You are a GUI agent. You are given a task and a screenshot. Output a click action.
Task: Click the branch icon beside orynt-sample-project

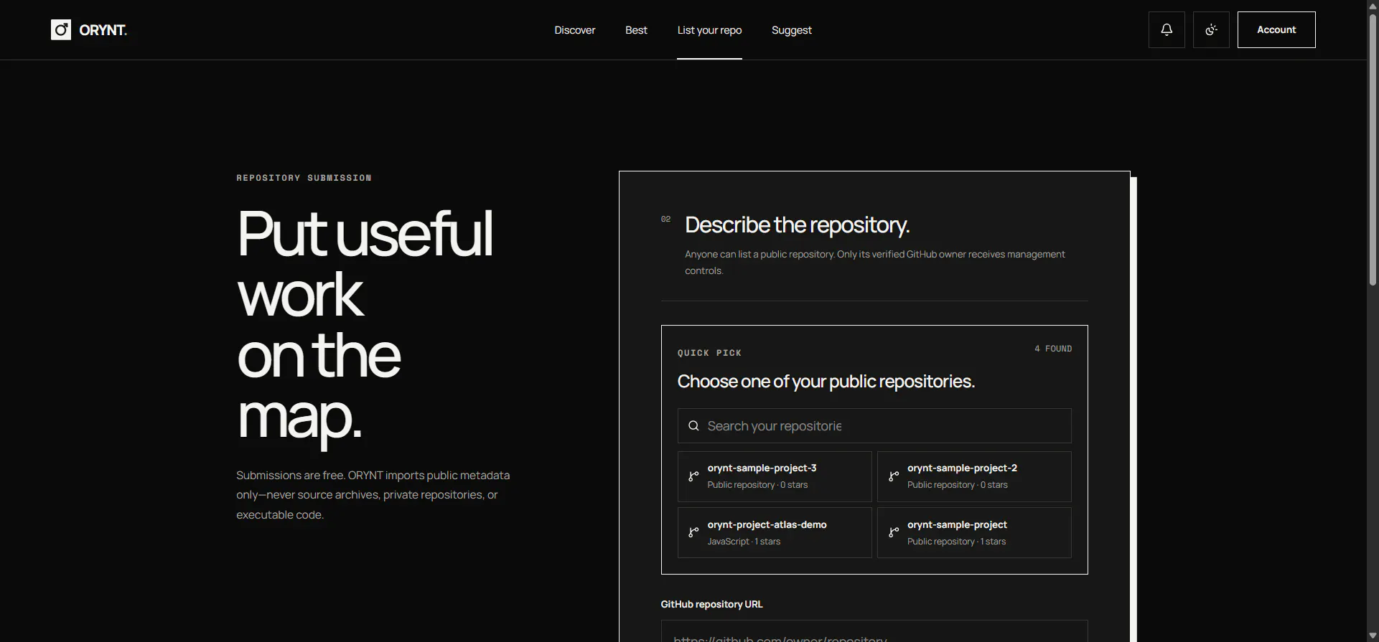pyautogui.click(x=894, y=533)
